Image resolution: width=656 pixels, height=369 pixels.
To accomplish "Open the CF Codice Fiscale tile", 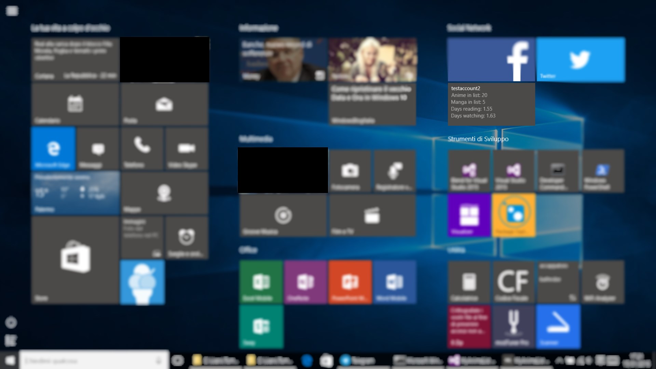I will pyautogui.click(x=513, y=282).
